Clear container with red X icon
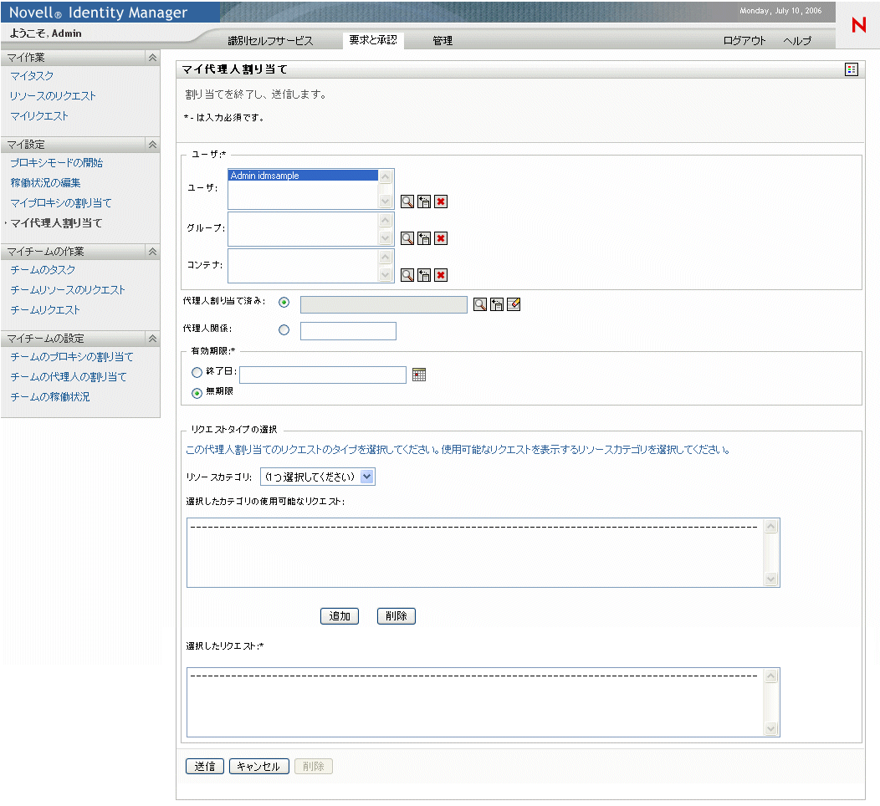880x806 pixels. point(441,275)
